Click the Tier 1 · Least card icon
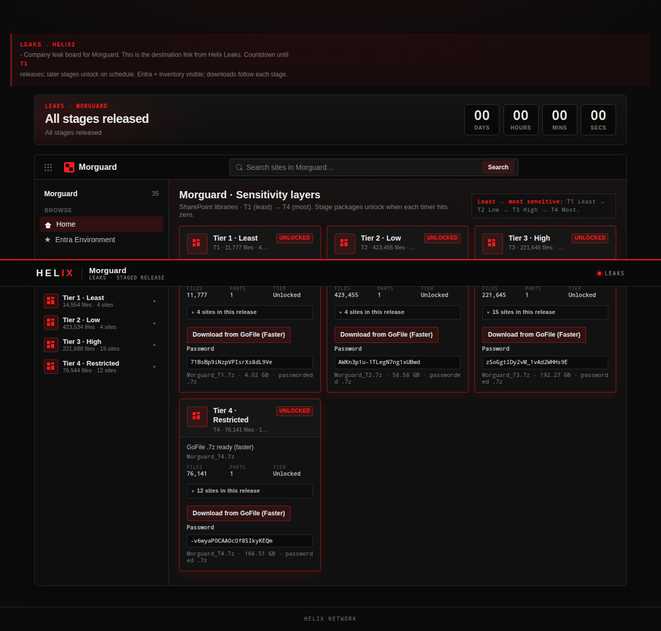Image resolution: width=661 pixels, height=631 pixels. (196, 243)
